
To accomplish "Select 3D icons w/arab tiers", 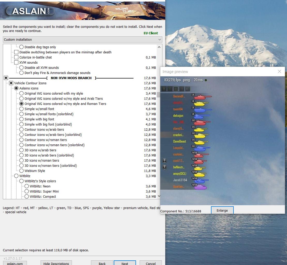I will (x=21, y=150).
